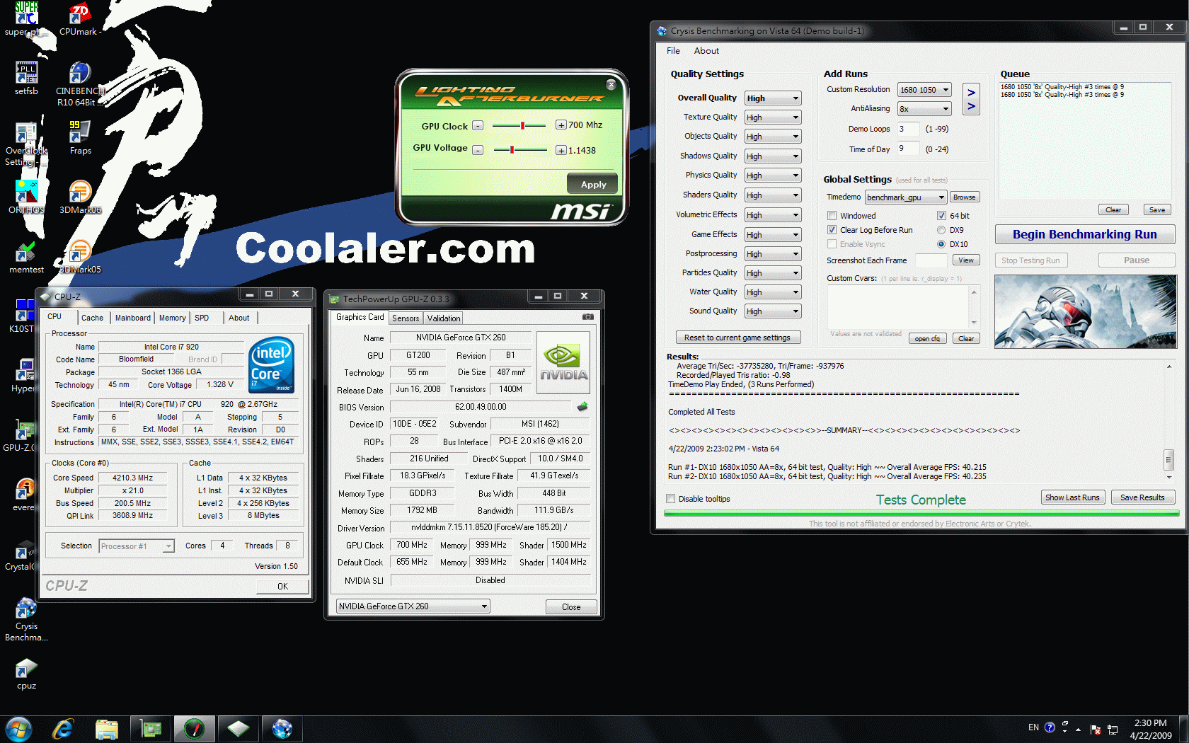Open the Custom Resolution dropdown

(924, 90)
